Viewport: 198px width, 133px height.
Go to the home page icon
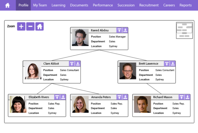(x=7, y=5)
